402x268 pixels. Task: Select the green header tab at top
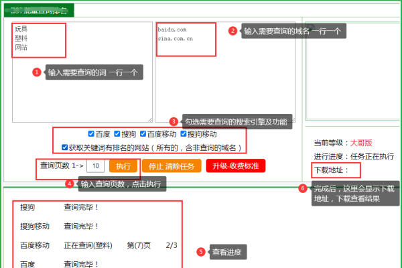(x=39, y=10)
